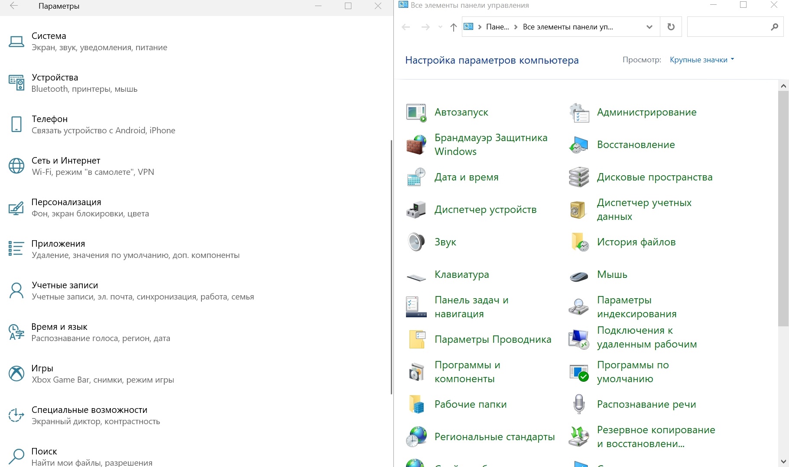Image resolution: width=789 pixels, height=467 pixels.
Task: Maximize the Параметры window
Action: [348, 6]
